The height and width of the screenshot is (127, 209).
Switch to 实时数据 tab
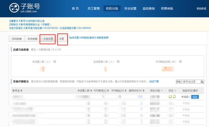pyautogui.click(x=17, y=39)
